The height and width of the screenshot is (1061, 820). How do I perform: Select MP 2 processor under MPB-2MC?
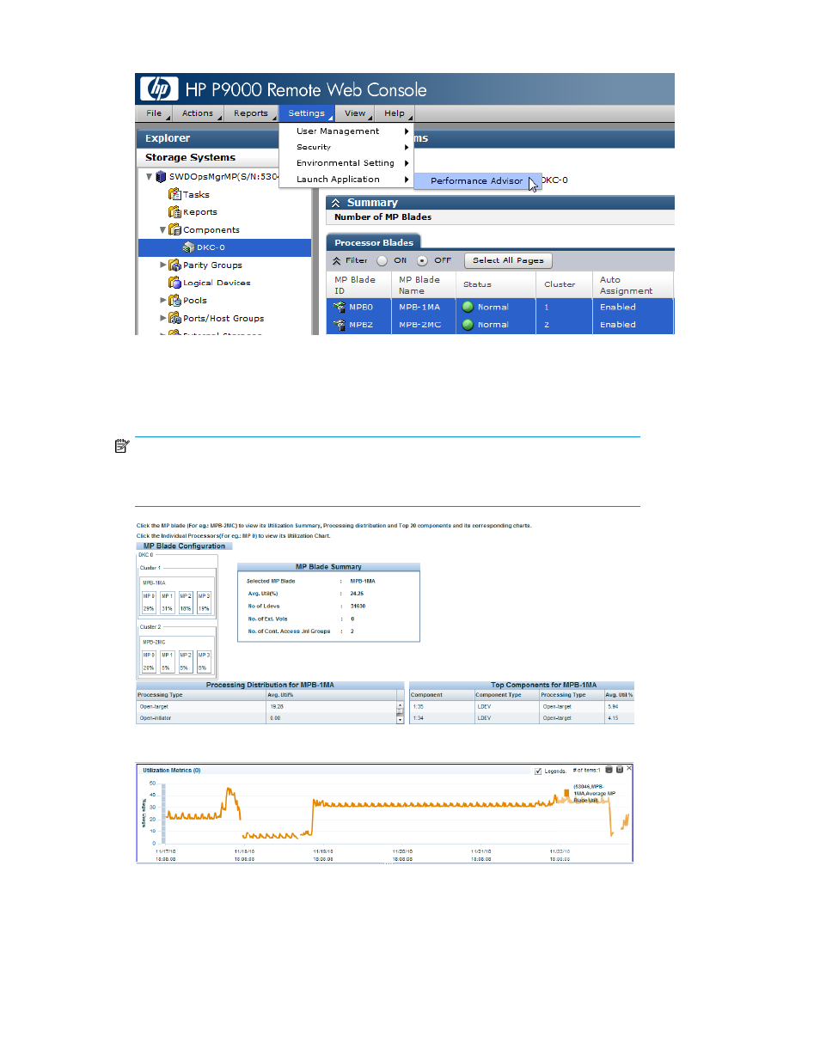coord(186,662)
